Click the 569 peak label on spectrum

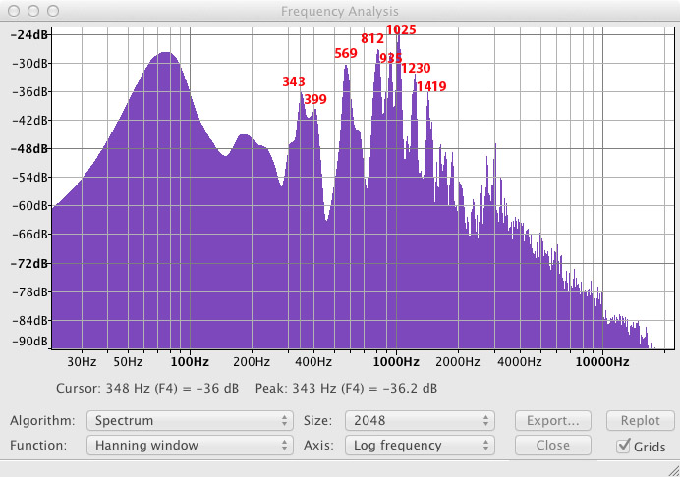[346, 53]
